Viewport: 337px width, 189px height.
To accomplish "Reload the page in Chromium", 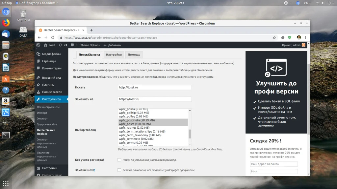I will [53, 38].
